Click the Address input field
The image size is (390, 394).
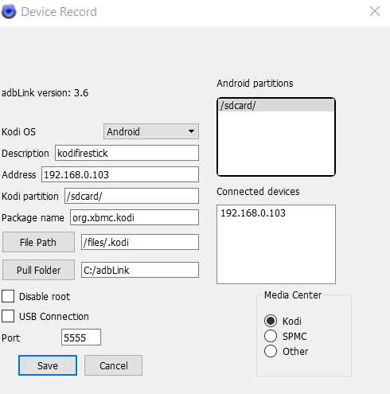[120, 174]
